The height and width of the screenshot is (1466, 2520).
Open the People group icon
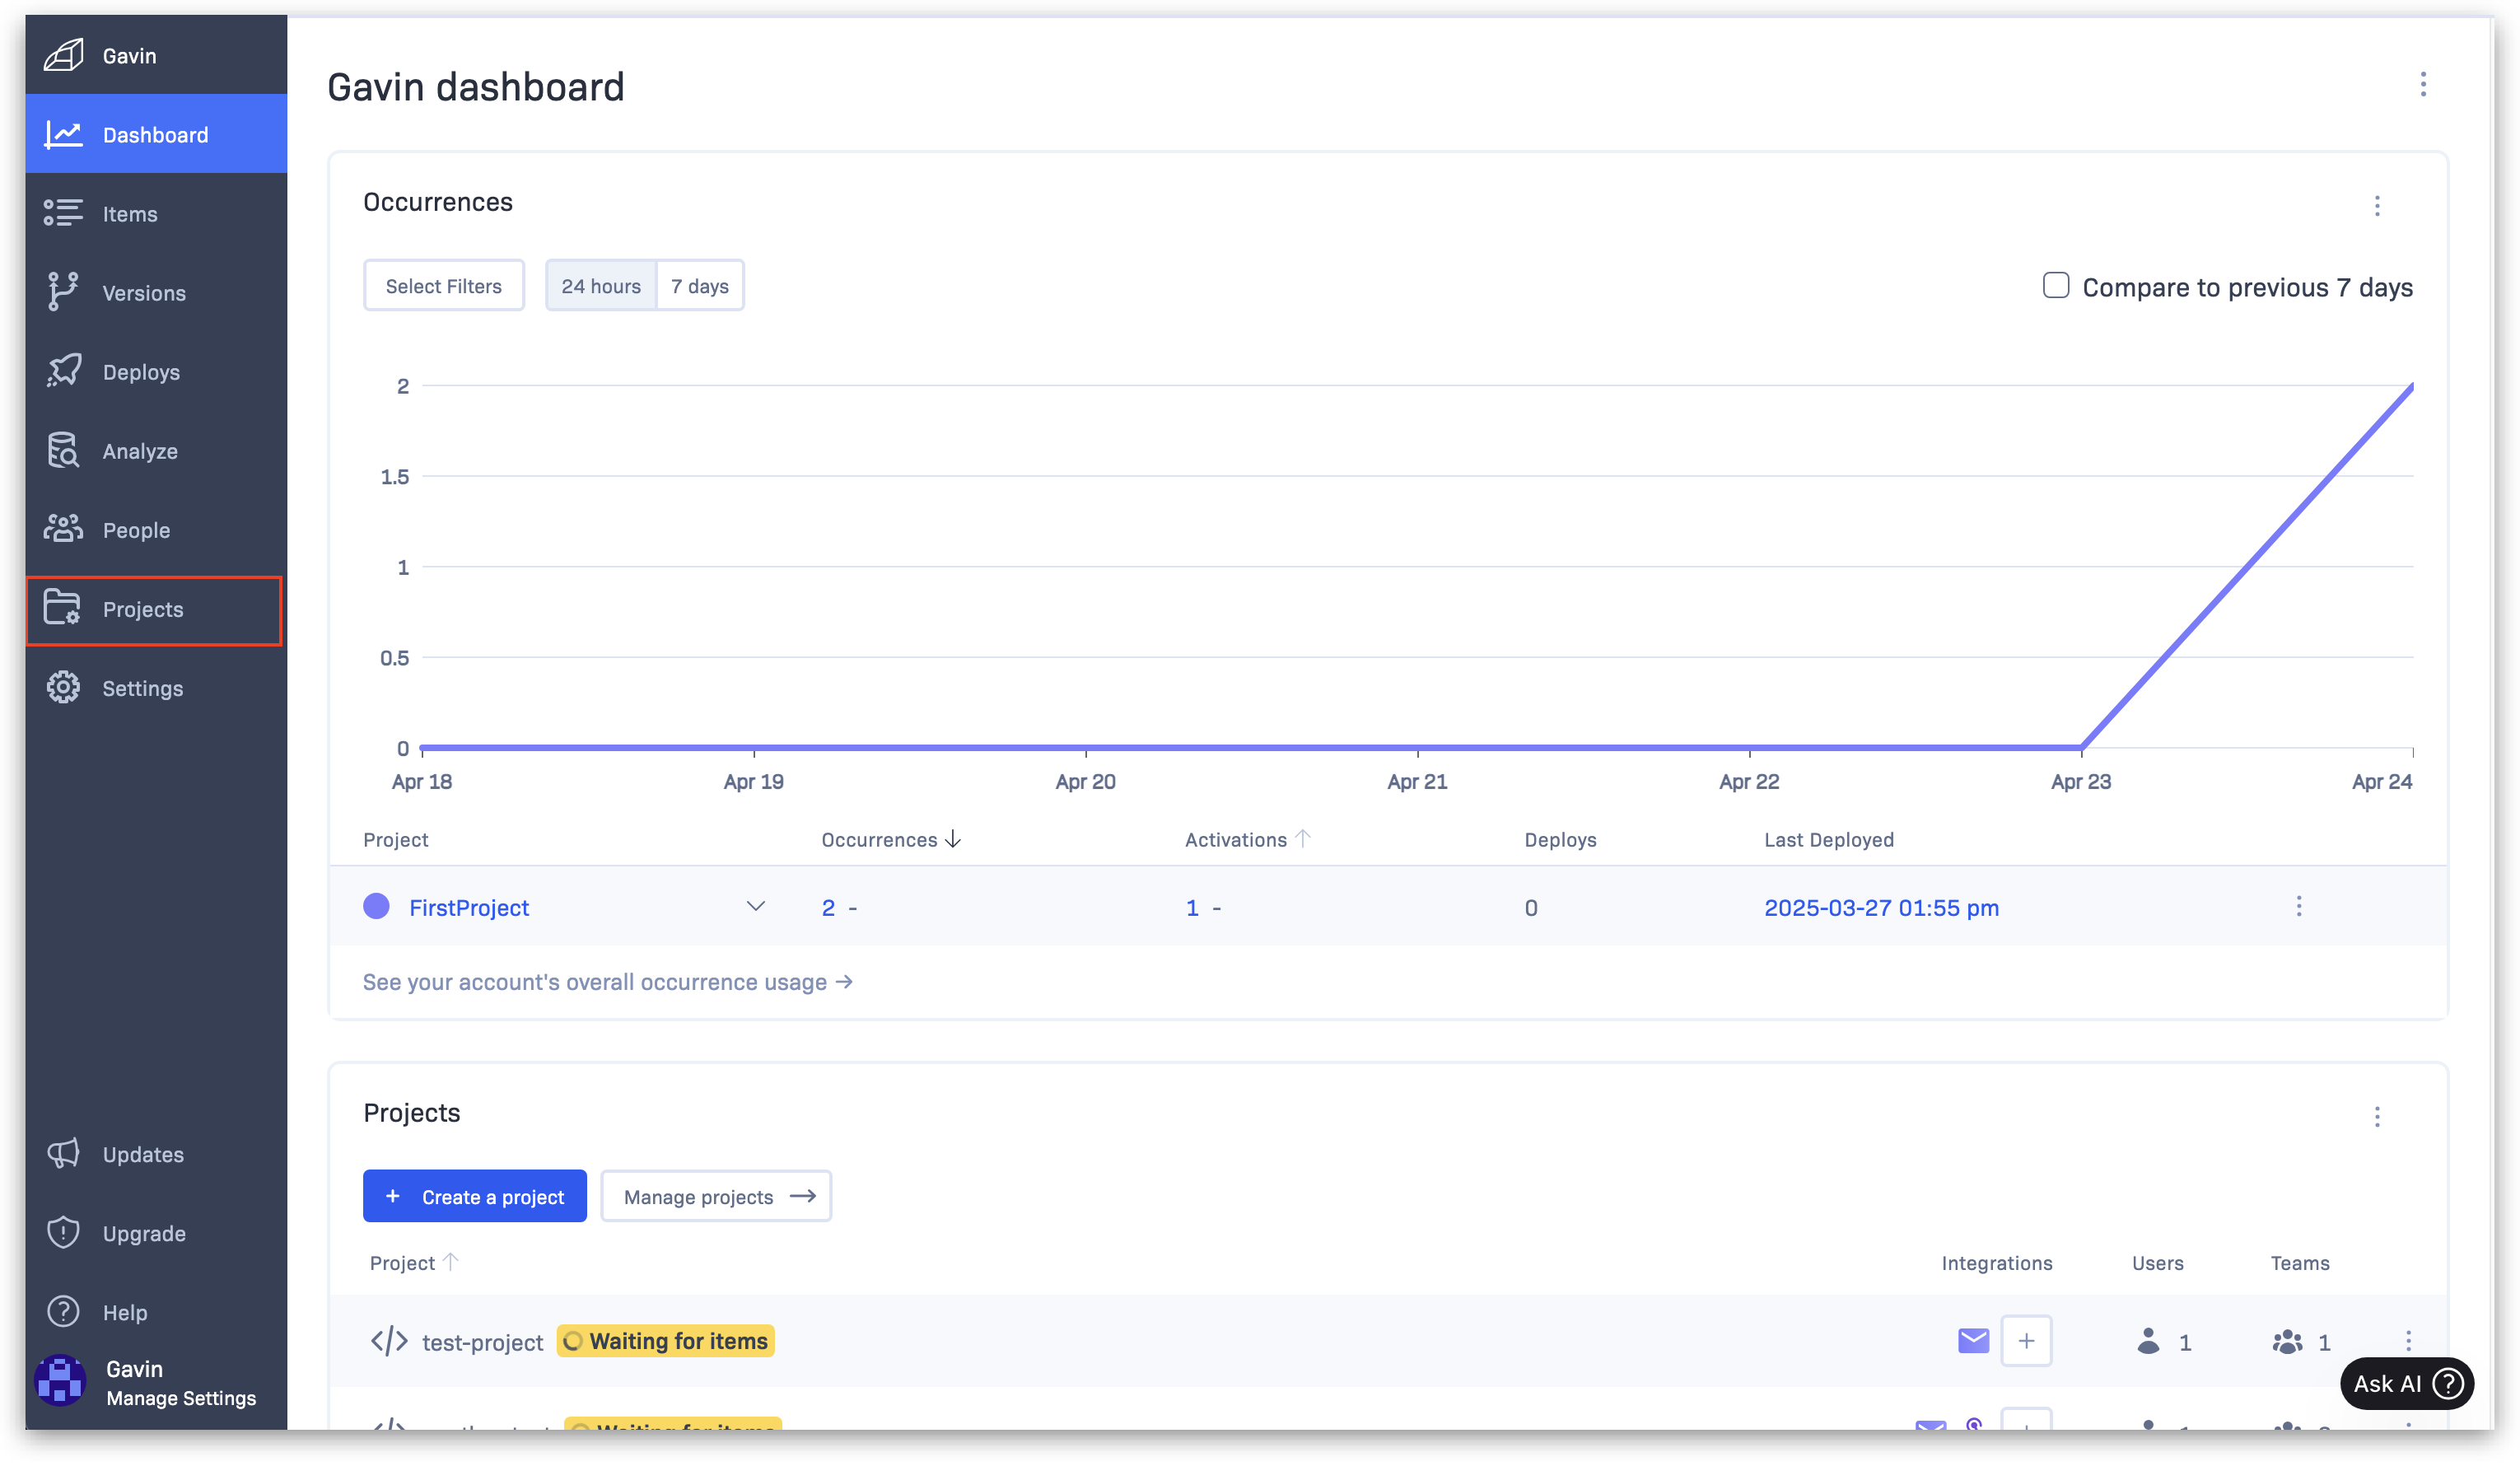click(63, 529)
